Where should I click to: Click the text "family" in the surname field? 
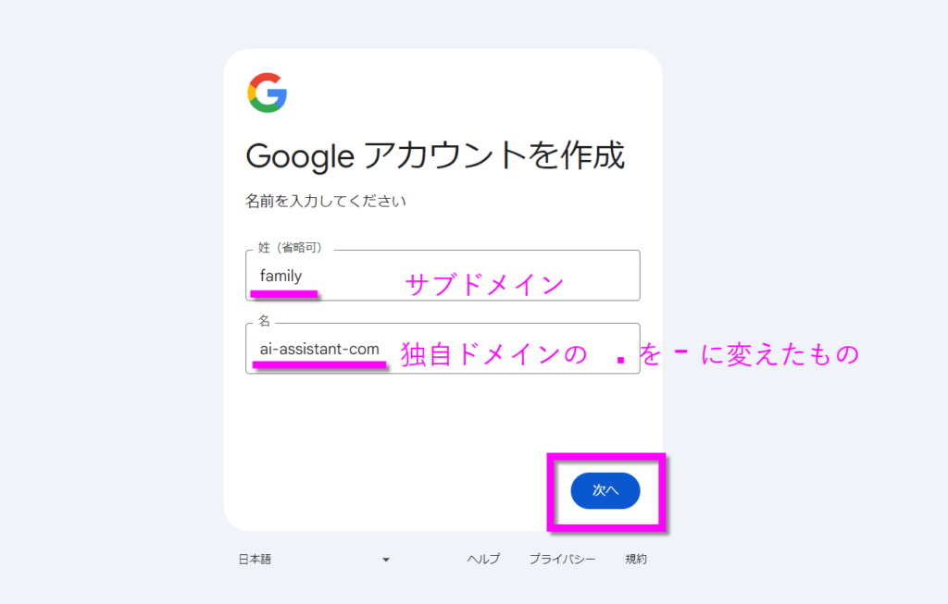(x=281, y=276)
